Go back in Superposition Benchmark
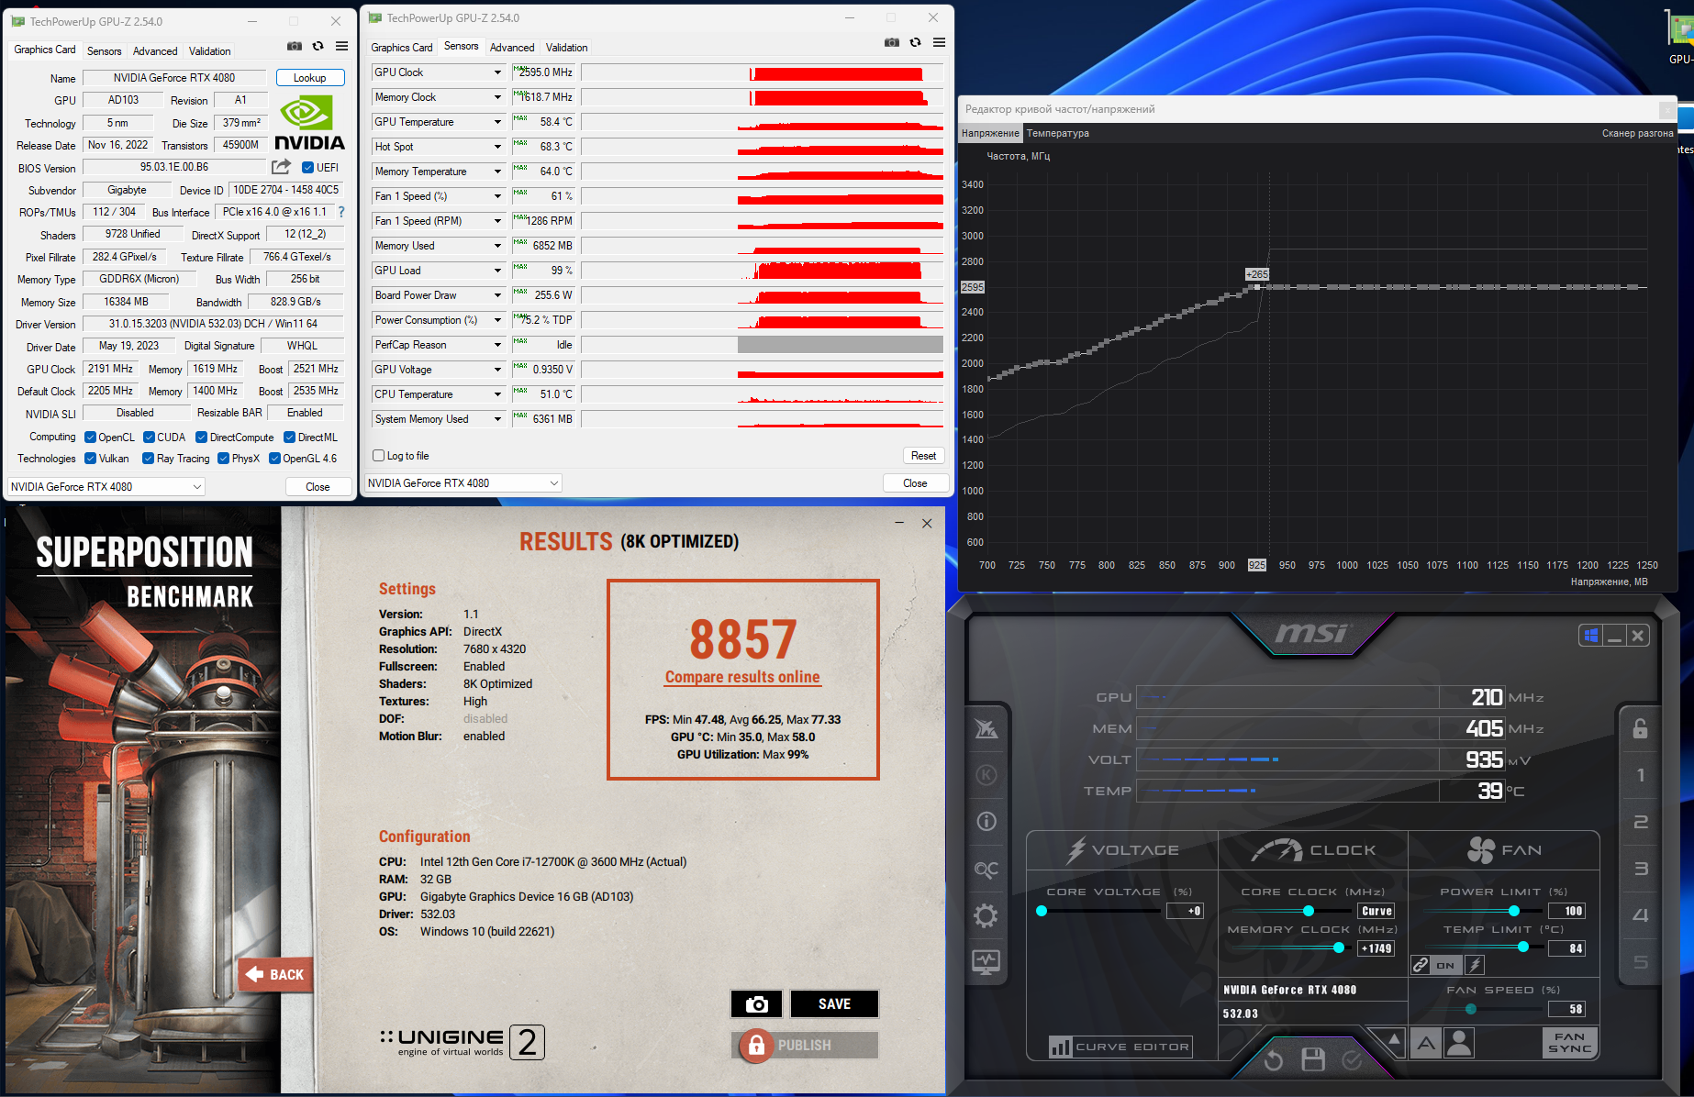Image resolution: width=1694 pixels, height=1097 pixels. pos(274,974)
